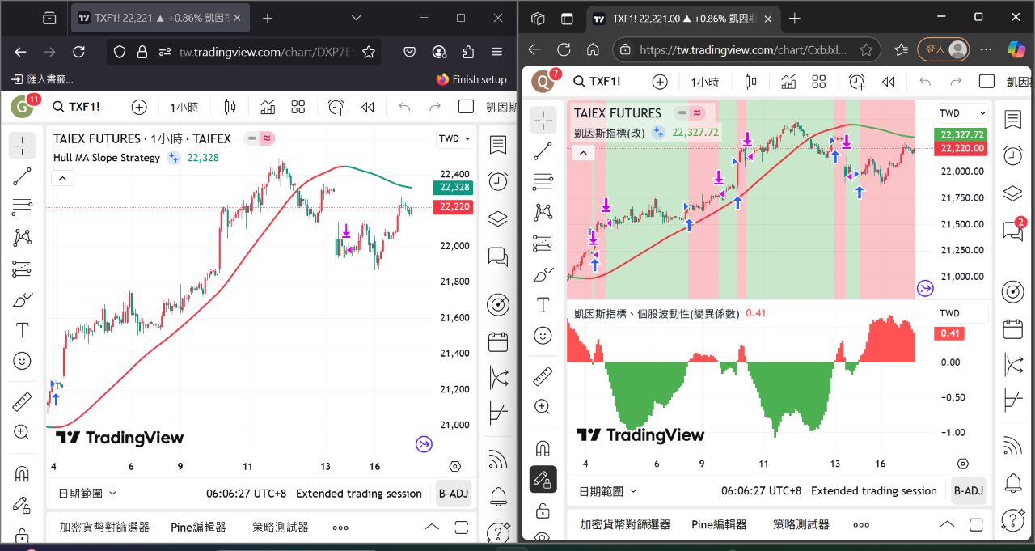Open 1小時 interval selector in left window
Screen dimensions: 1035x551
point(184,107)
